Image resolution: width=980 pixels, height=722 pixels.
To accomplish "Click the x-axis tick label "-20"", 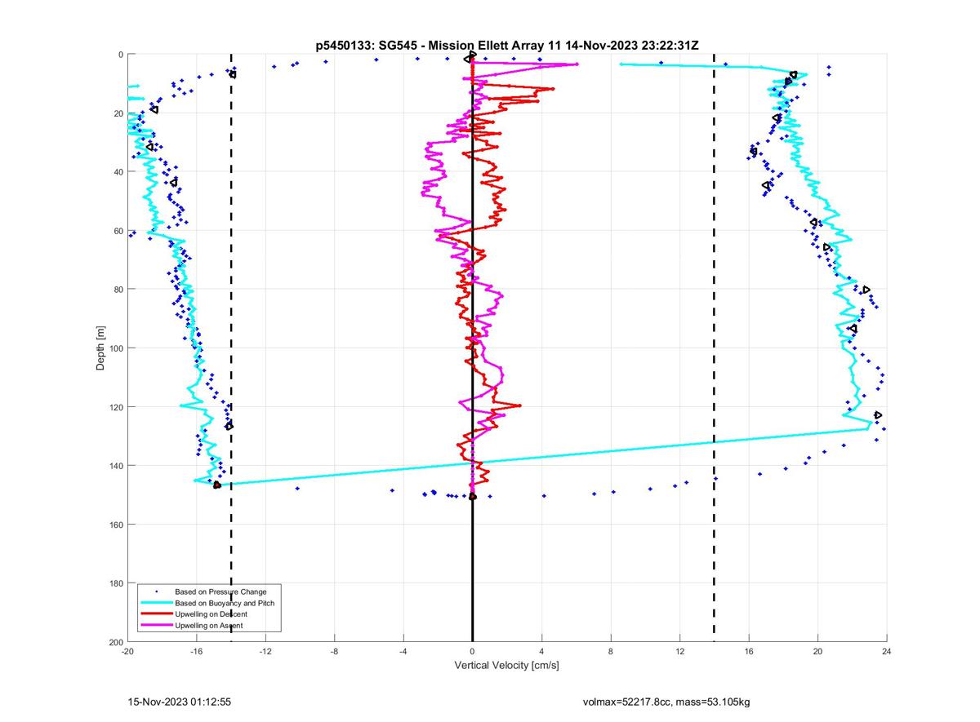I will [127, 652].
